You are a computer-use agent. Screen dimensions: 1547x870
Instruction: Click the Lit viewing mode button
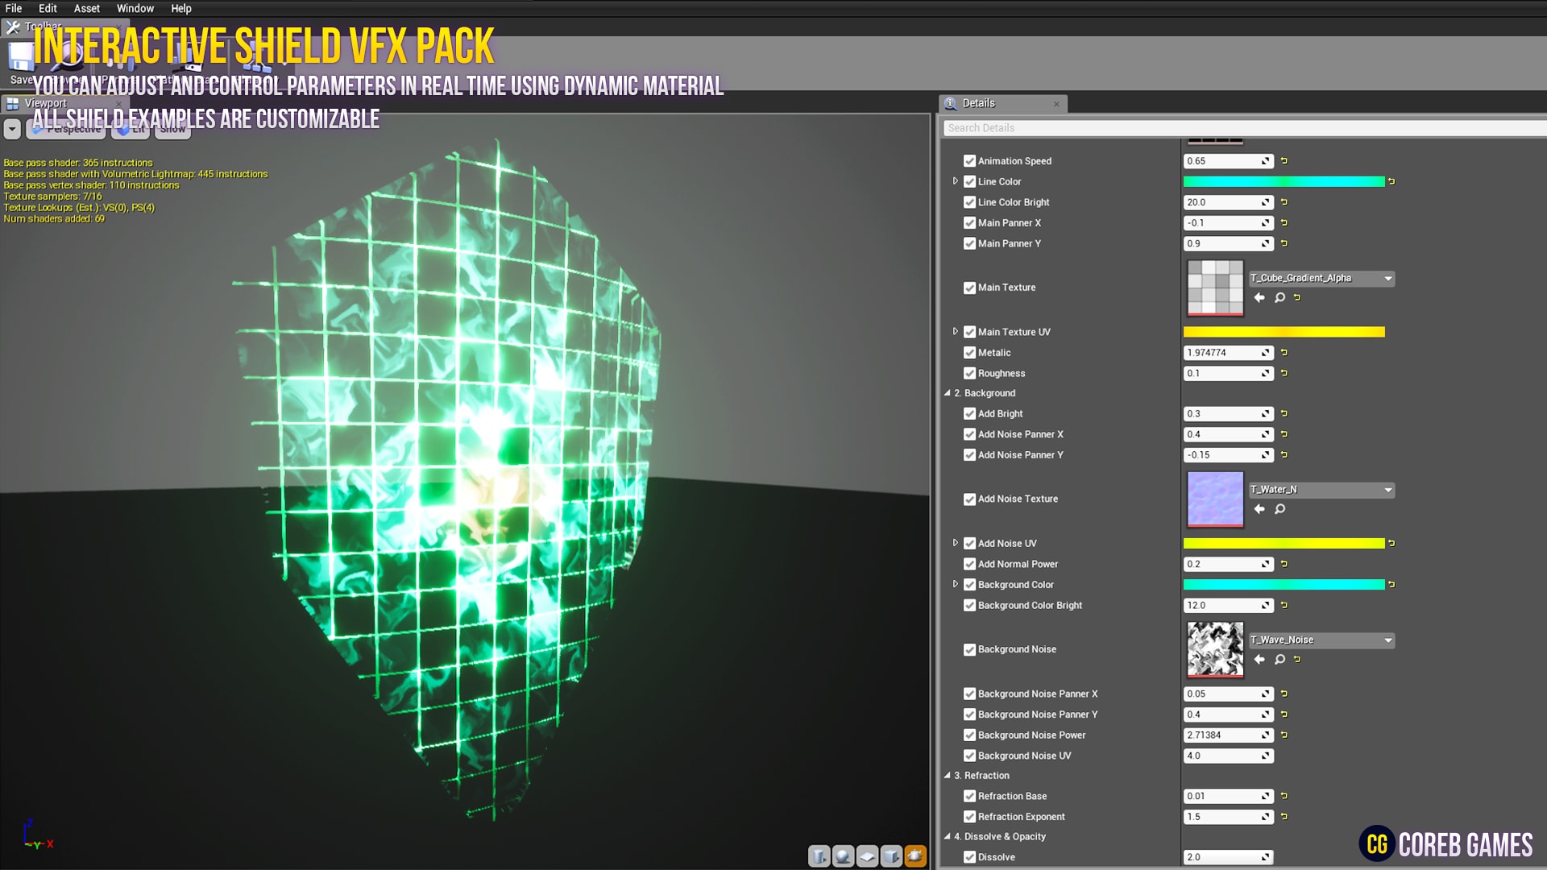tap(130, 129)
